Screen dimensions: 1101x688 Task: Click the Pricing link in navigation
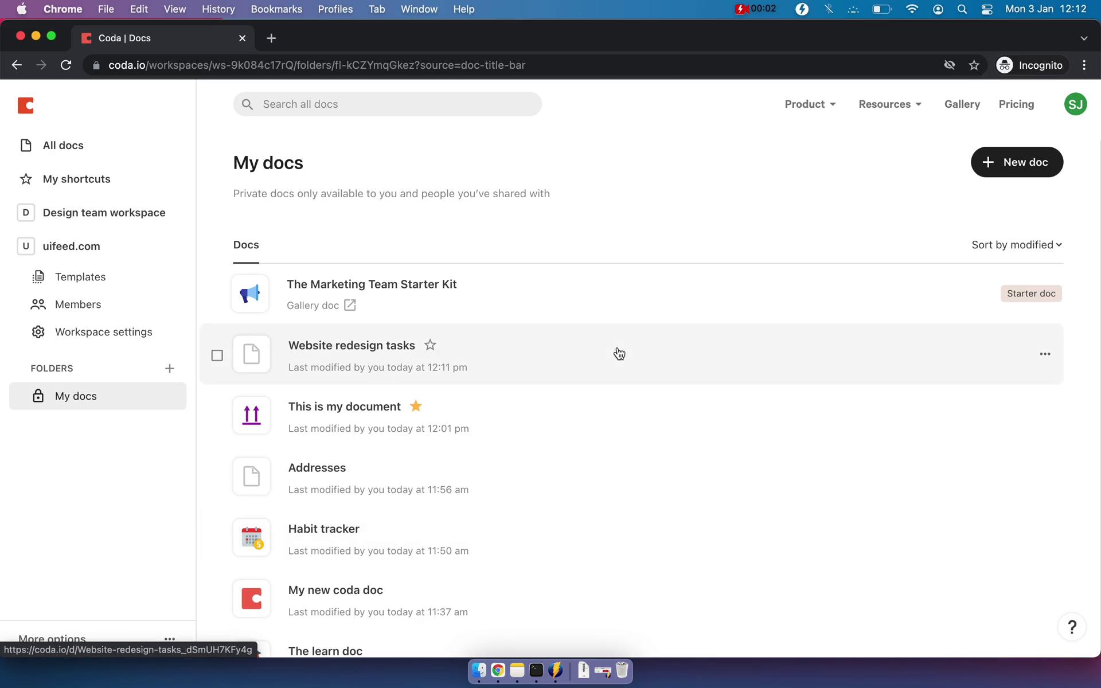1016,104
